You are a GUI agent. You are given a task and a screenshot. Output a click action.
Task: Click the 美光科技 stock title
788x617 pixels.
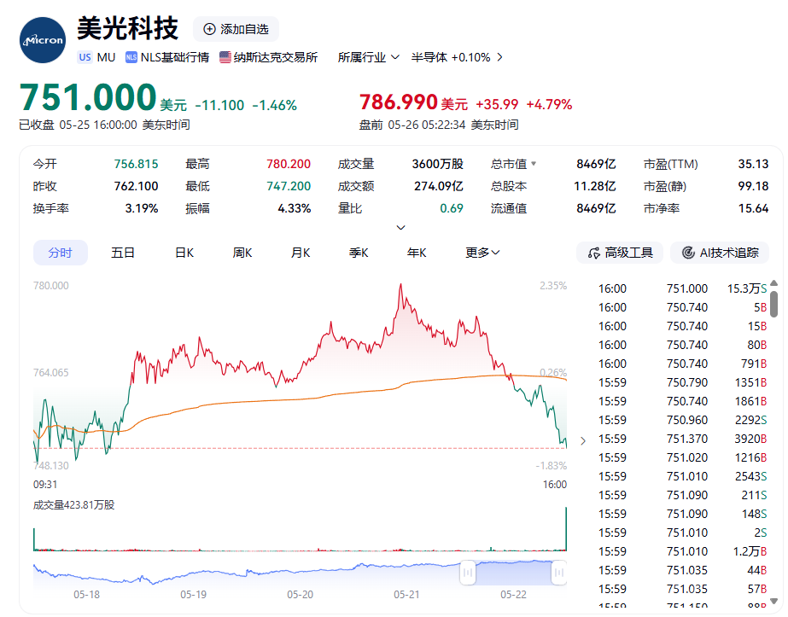[x=128, y=28]
